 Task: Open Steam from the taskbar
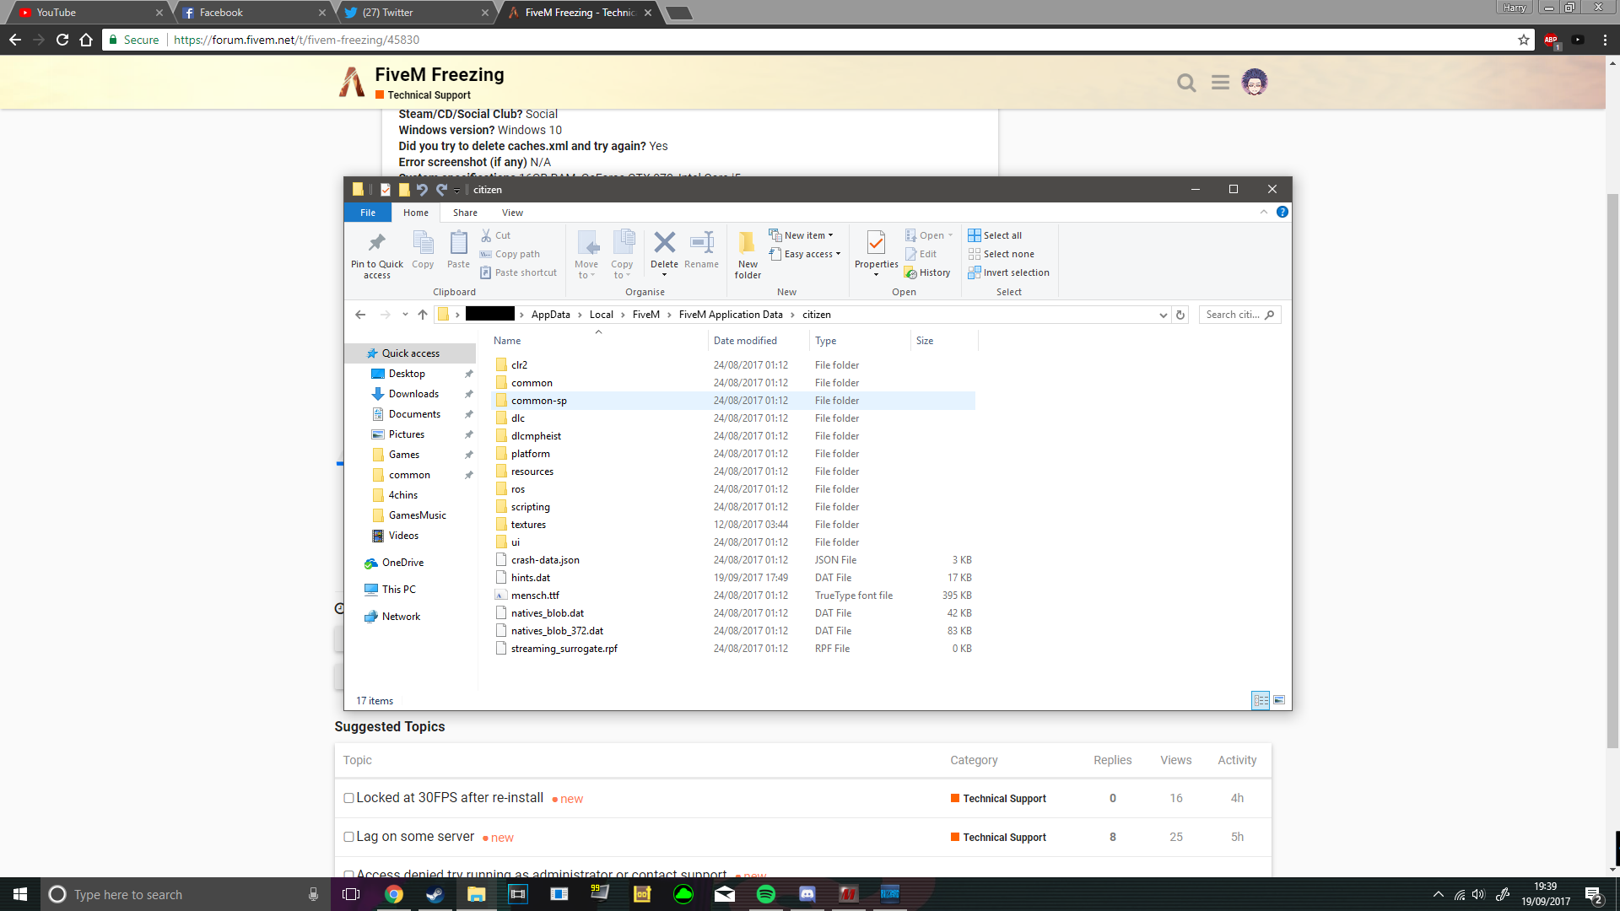coord(435,894)
